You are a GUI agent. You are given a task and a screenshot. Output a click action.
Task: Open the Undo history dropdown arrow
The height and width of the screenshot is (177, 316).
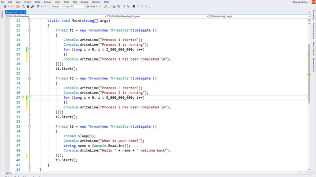41,6
